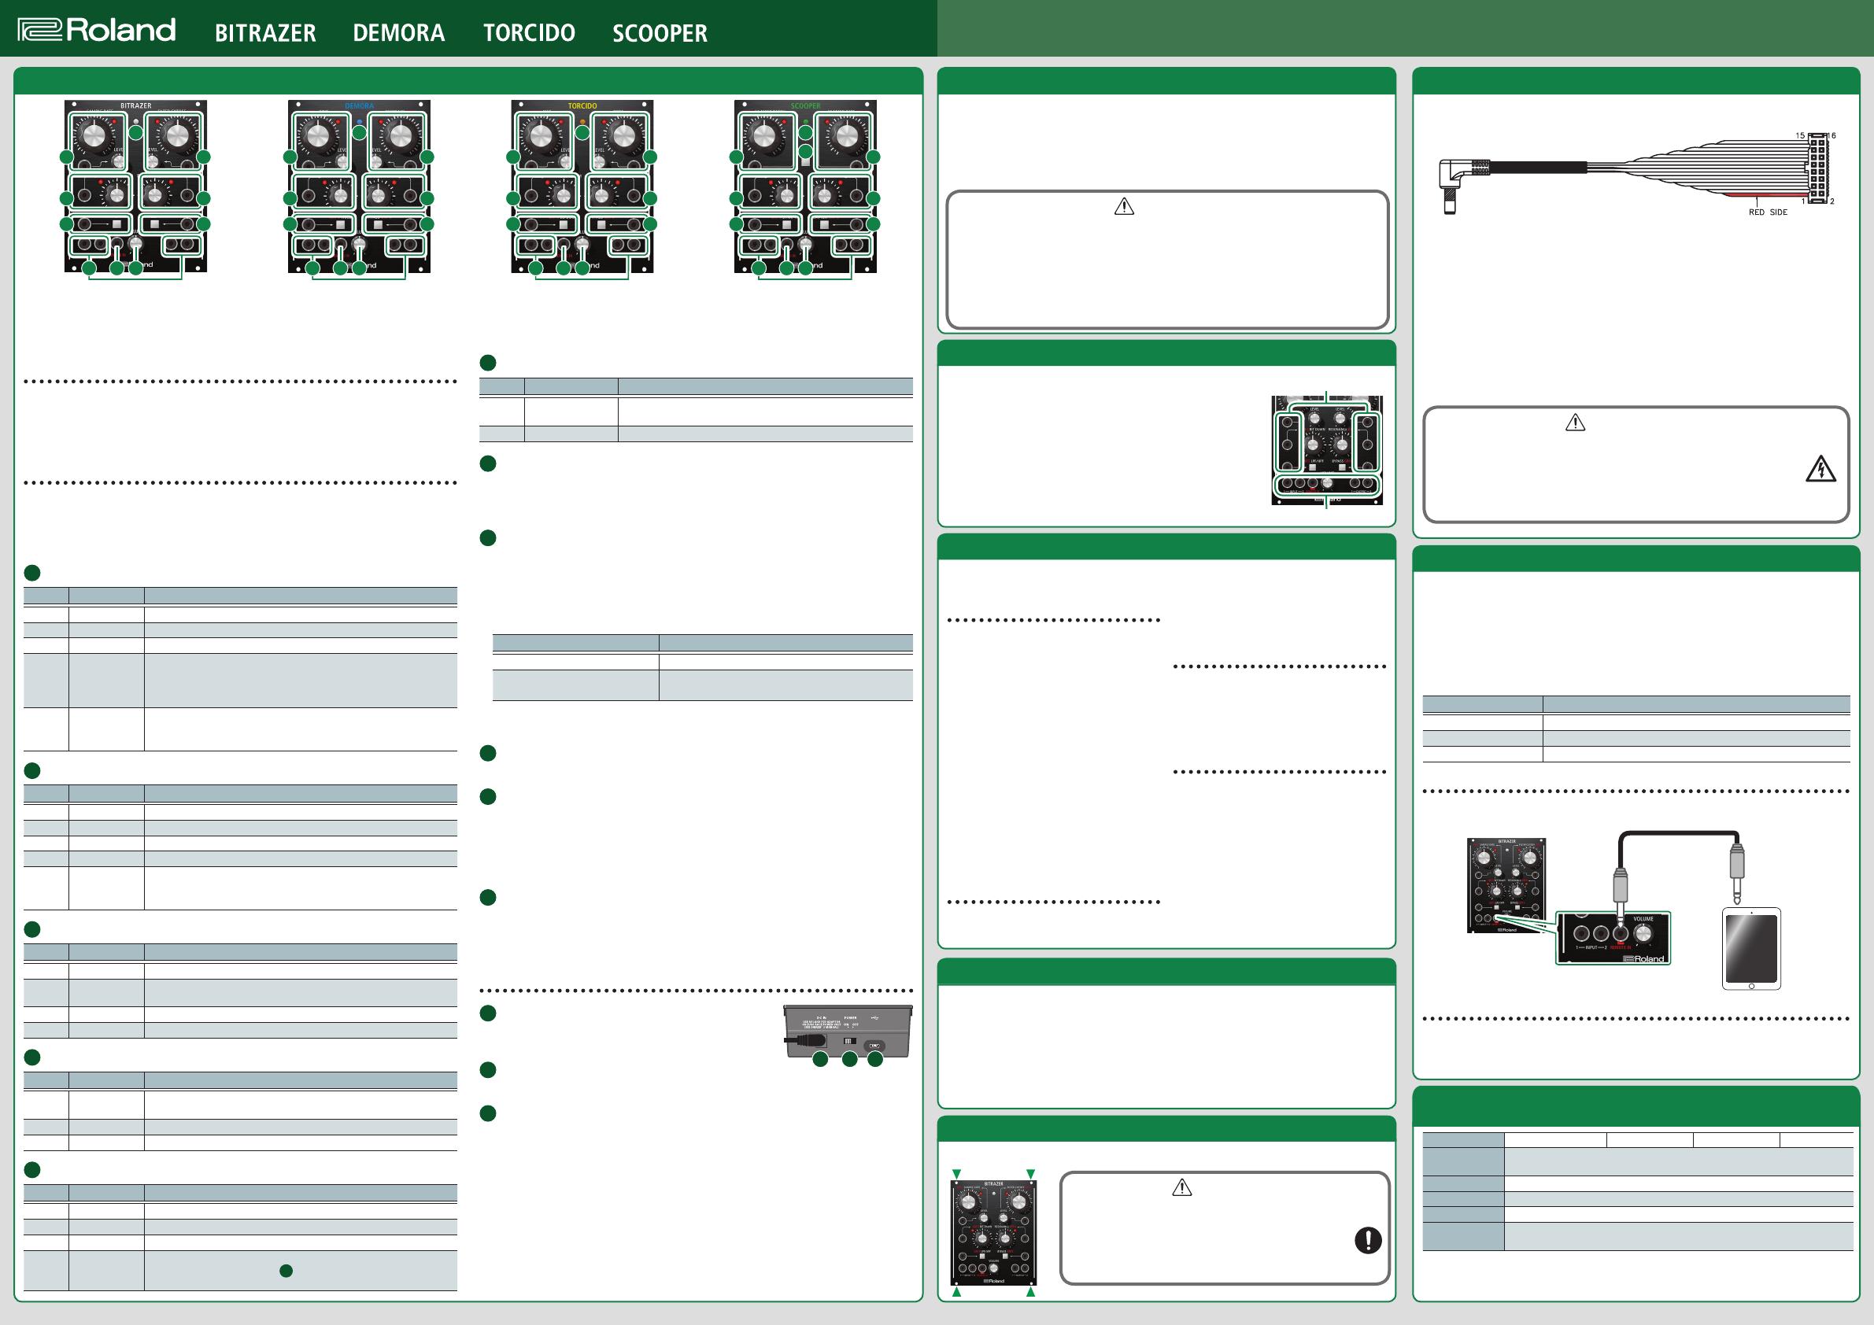Click the orange LED on the TORCIDO panel
This screenshot has width=1874, height=1325.
click(x=582, y=122)
